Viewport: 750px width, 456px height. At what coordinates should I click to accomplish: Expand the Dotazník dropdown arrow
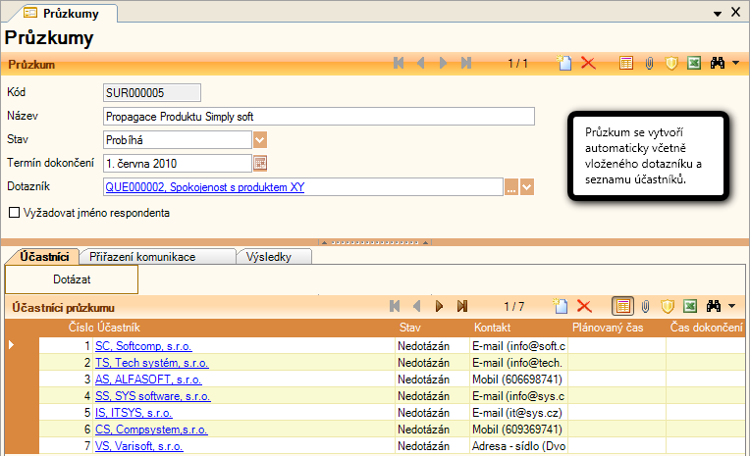click(x=528, y=186)
